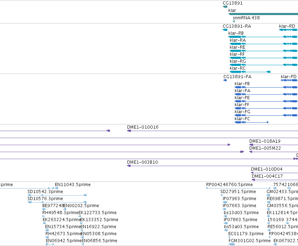Viewport: 298px width, 246px height.
Task: Click the CG13891-RA transcript label
Action: click(237, 26)
